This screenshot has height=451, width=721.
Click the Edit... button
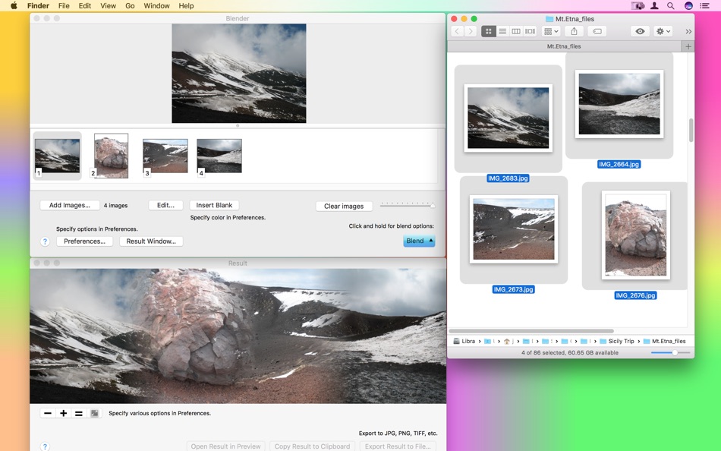165,205
